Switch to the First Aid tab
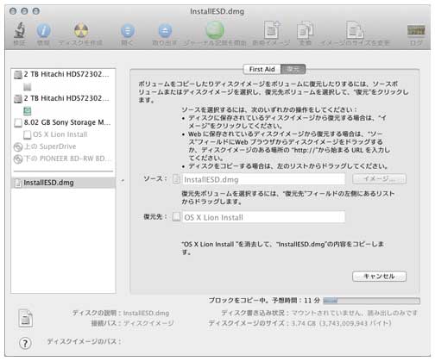The image size is (435, 361). click(262, 69)
